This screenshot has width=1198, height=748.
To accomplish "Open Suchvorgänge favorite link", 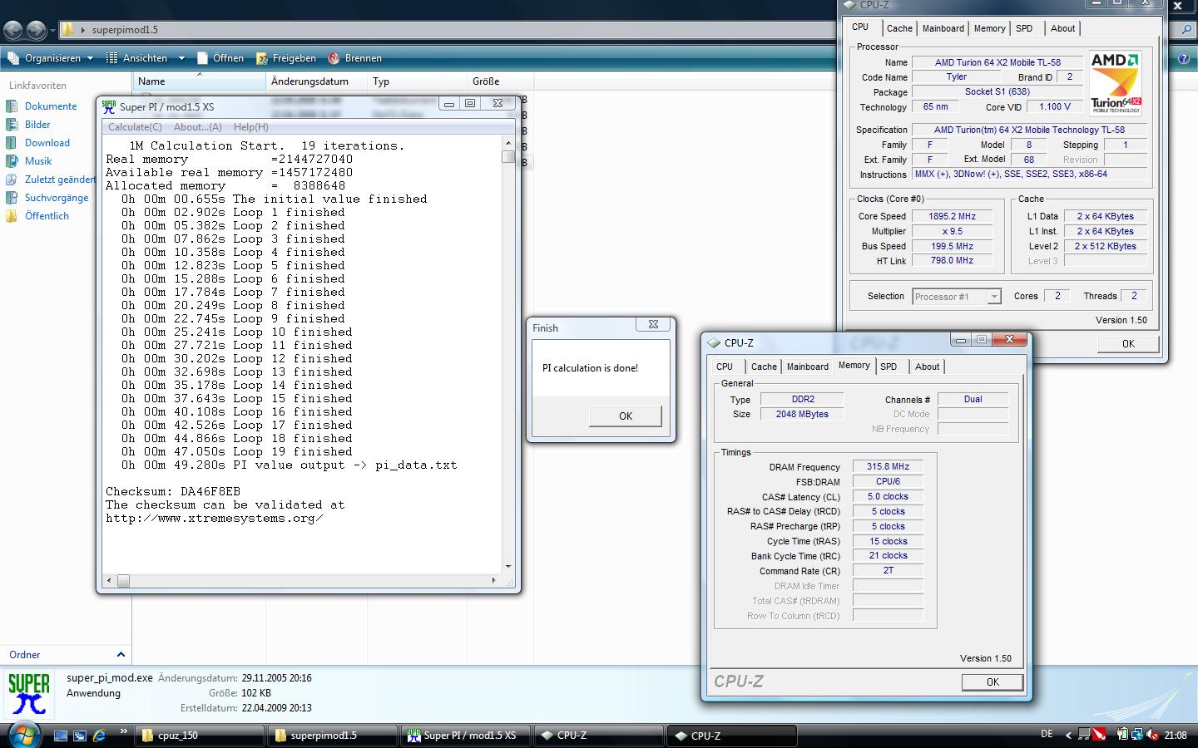I will [x=57, y=198].
